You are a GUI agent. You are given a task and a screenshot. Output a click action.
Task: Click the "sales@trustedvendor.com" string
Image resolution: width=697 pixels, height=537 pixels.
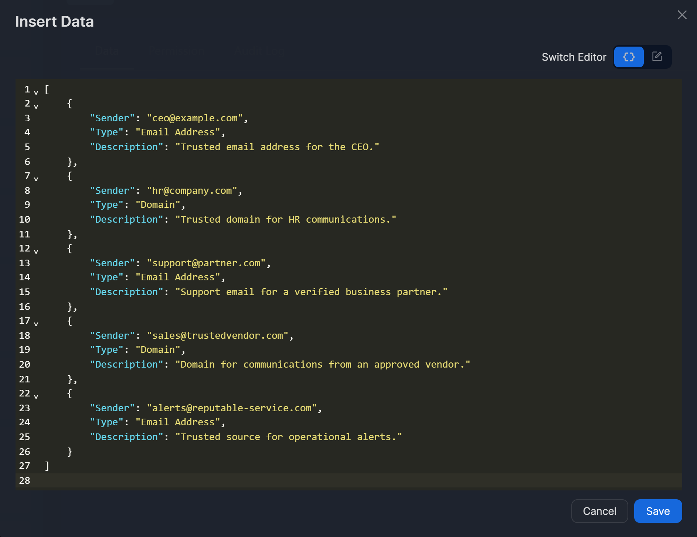click(x=217, y=335)
